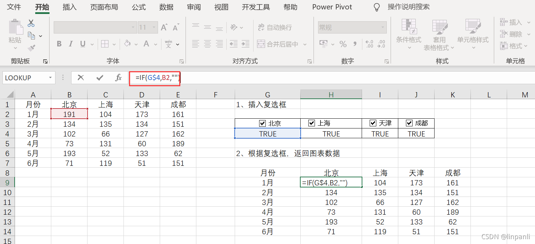Click the fx insert function icon
Image resolution: width=535 pixels, height=244 pixels.
click(118, 77)
